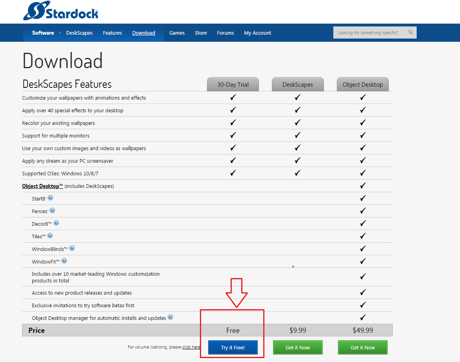The height and width of the screenshot is (362, 460).
Task: Click 'Customize your wallpapers with animations and effects'
Action: click(x=84, y=98)
